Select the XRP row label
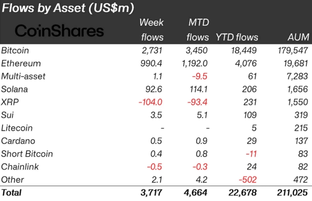 click(x=10, y=102)
